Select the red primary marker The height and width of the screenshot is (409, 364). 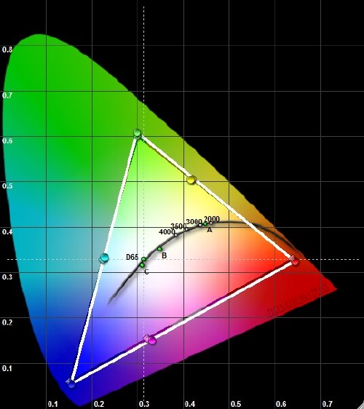(295, 261)
